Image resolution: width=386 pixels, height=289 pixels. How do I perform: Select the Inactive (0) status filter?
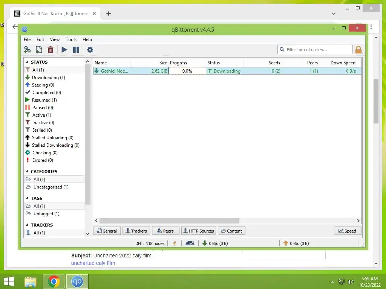click(x=54, y=123)
